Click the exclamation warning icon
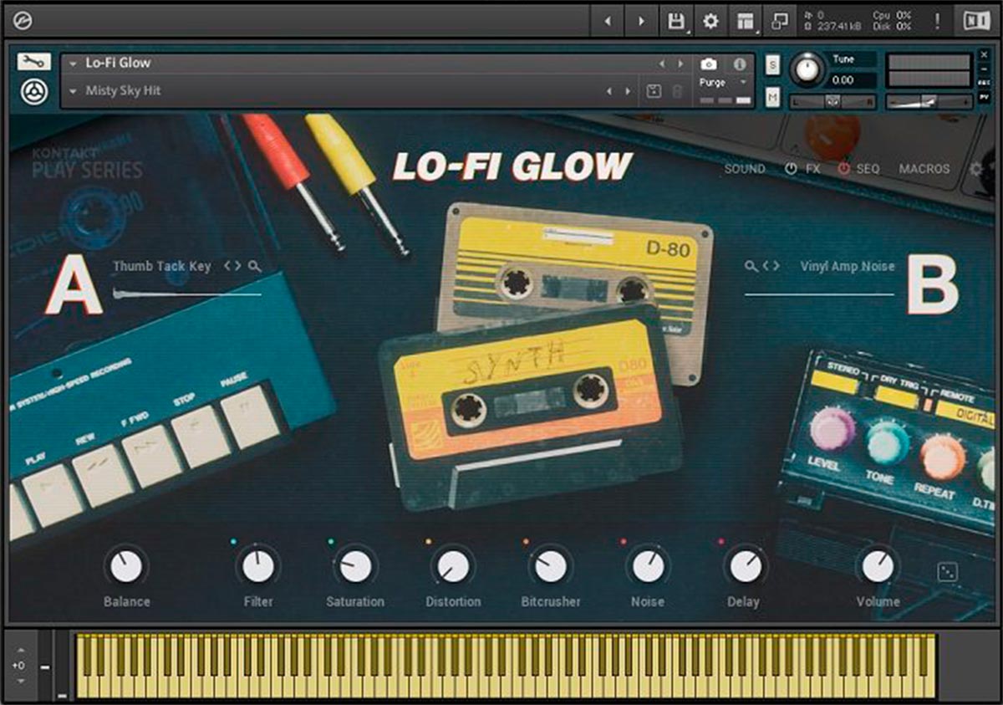This screenshot has width=1003, height=705. click(937, 21)
